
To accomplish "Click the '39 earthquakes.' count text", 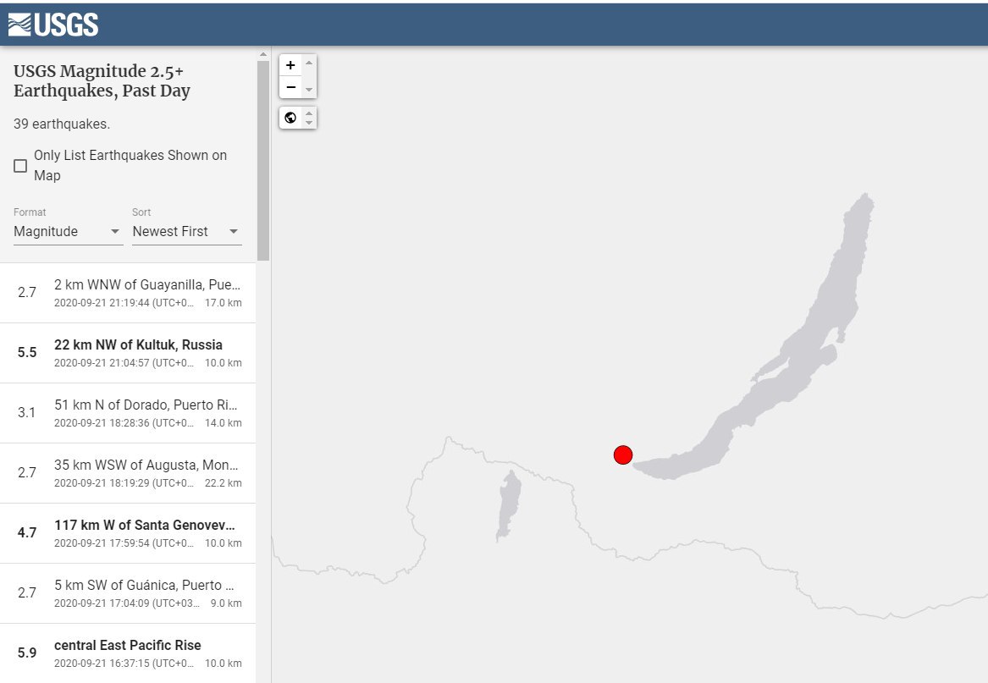I will (x=62, y=124).
